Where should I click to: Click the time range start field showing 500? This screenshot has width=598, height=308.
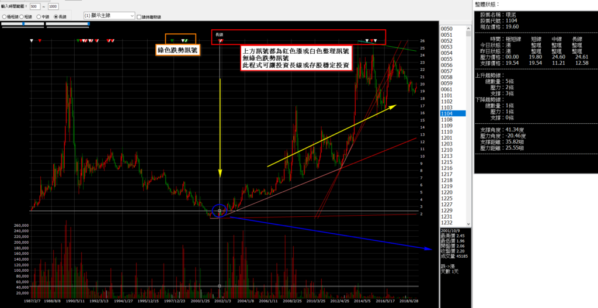click(35, 6)
